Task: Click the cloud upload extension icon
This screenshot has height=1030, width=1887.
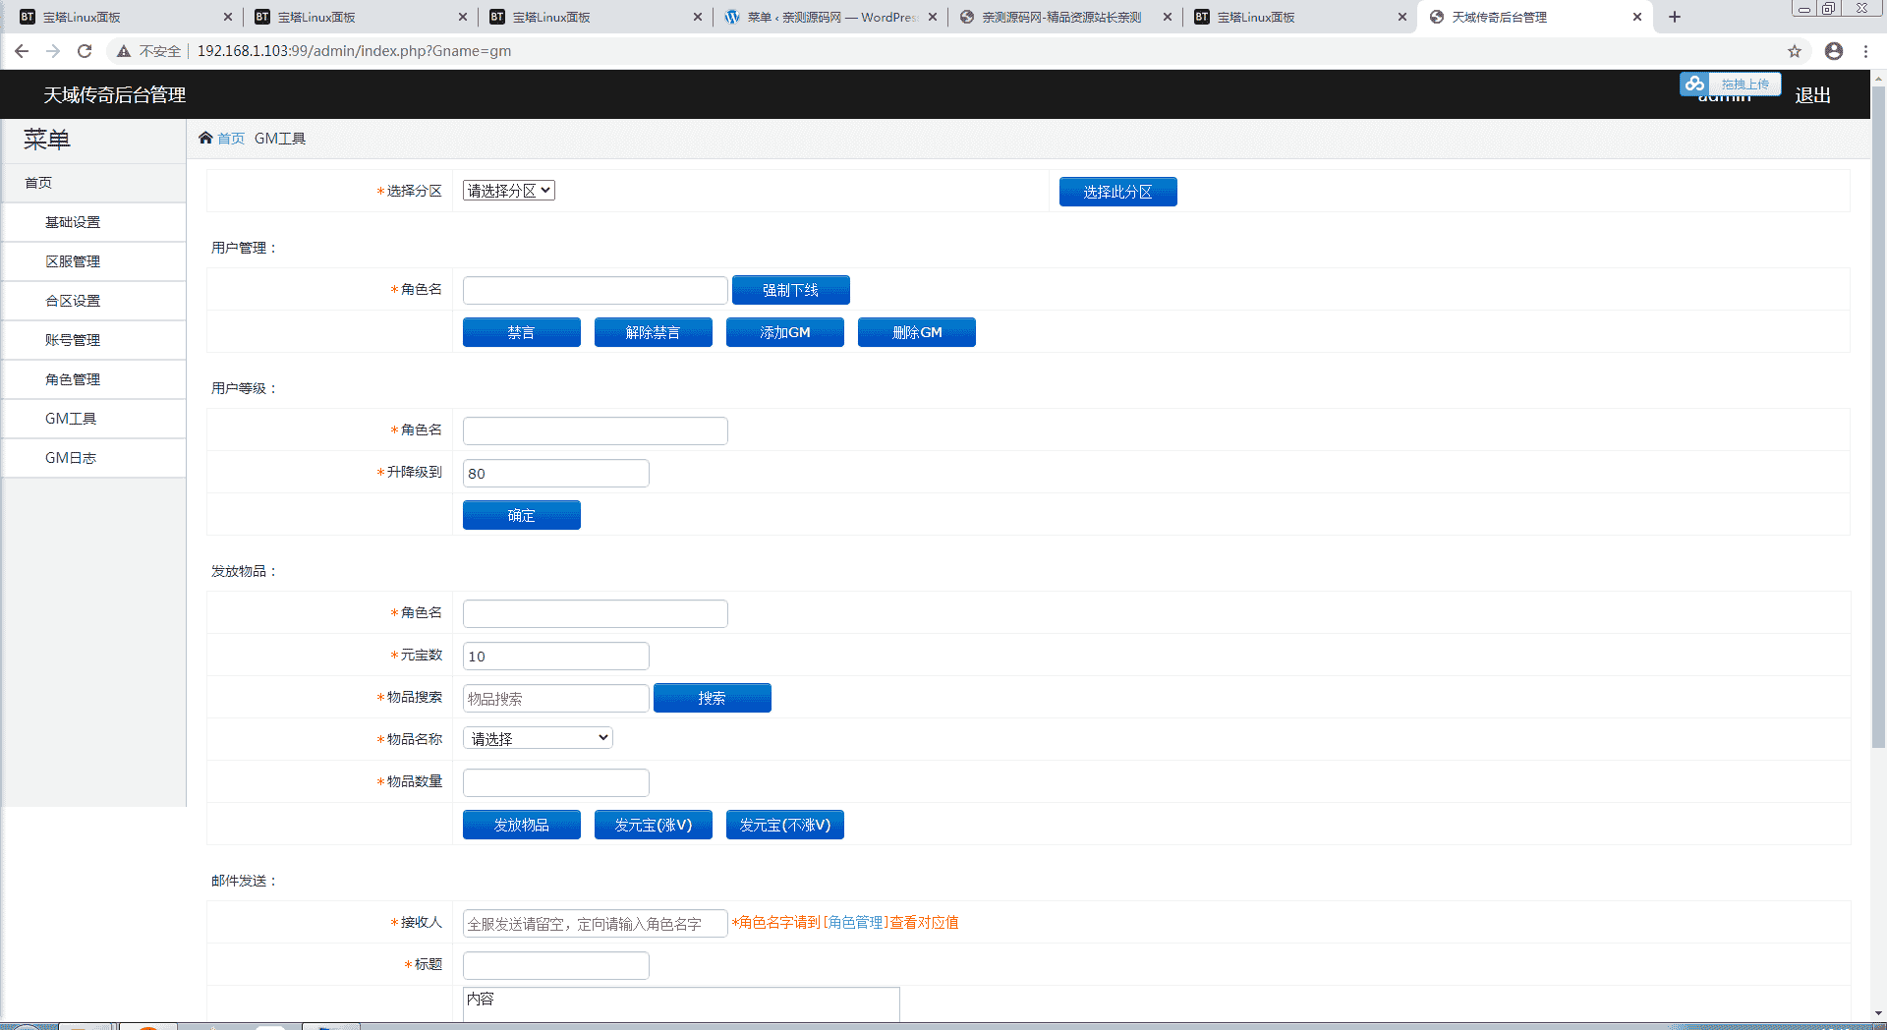Action: (1694, 85)
